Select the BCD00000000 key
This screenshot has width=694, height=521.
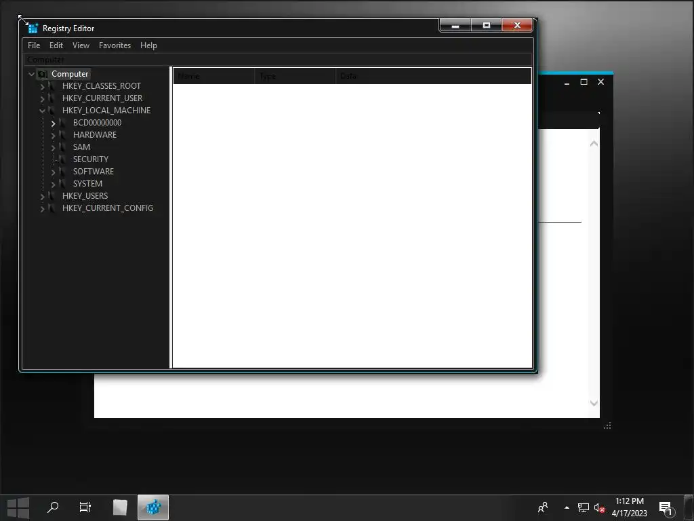(x=97, y=123)
